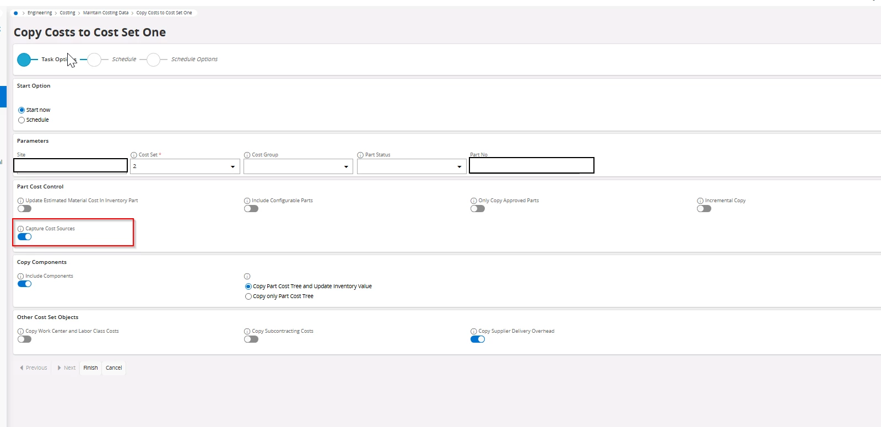
Task: Open the Part Status dropdown list
Action: 412,166
